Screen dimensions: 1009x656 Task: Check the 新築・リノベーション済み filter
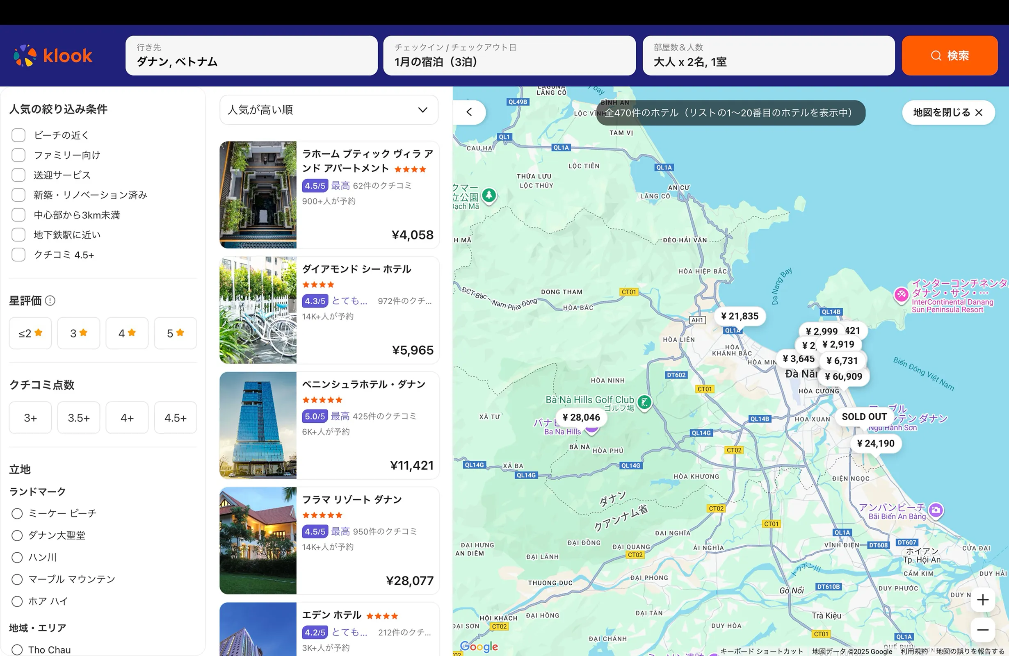tap(18, 195)
